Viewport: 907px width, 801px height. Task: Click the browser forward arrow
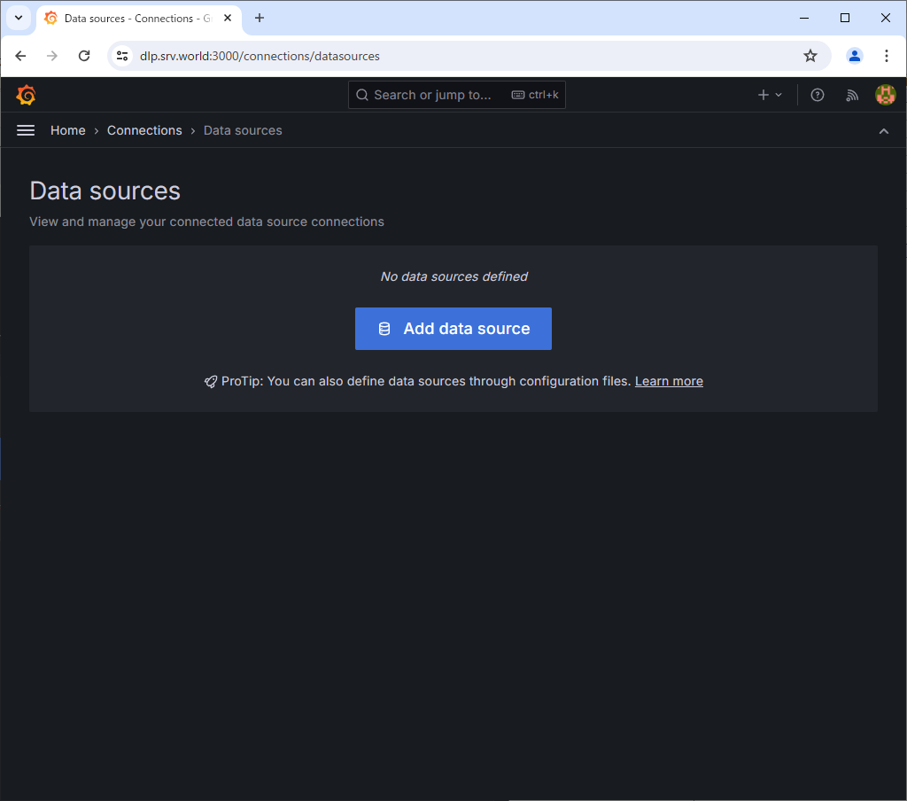pyautogui.click(x=52, y=56)
